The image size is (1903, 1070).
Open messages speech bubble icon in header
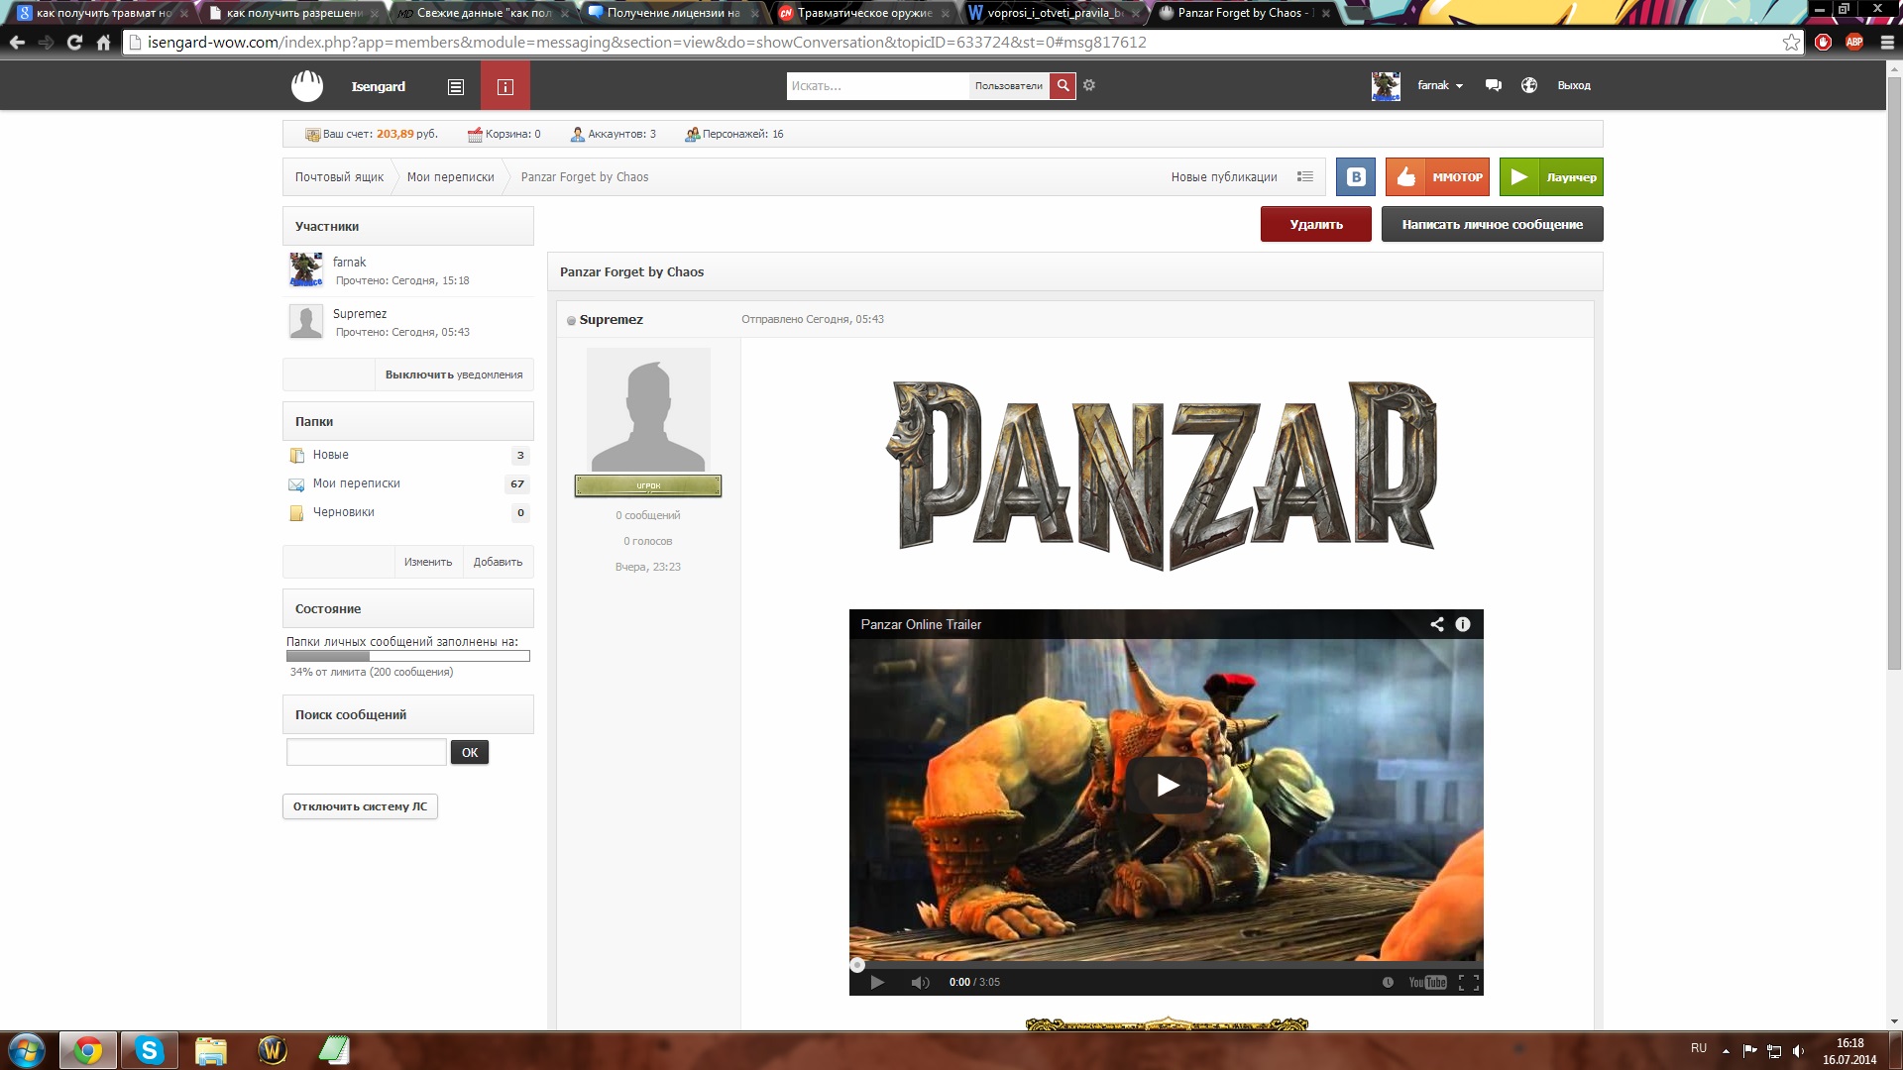pyautogui.click(x=1493, y=85)
